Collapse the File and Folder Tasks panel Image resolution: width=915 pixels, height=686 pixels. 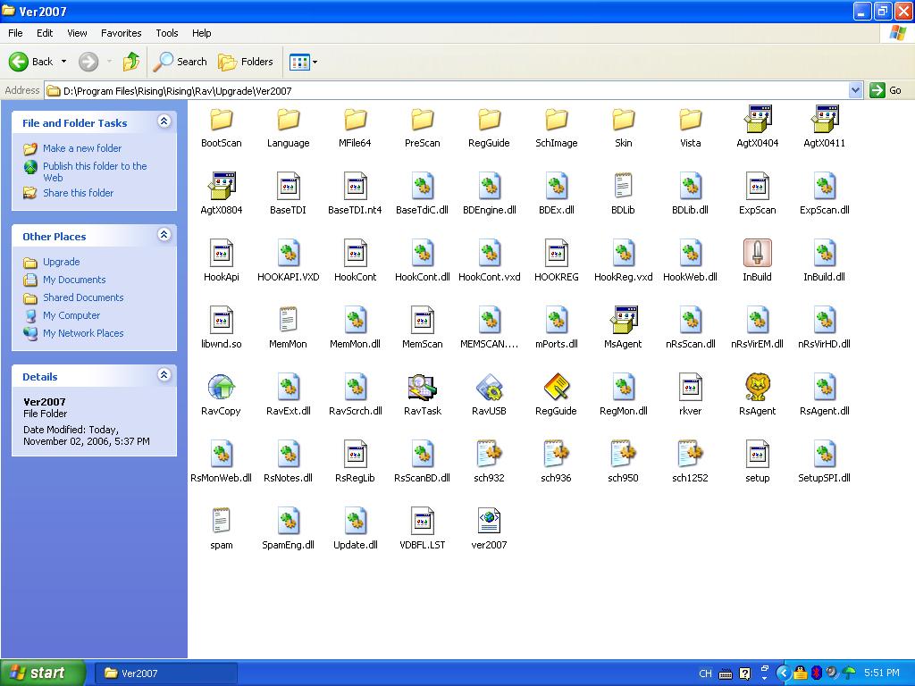pos(164,121)
